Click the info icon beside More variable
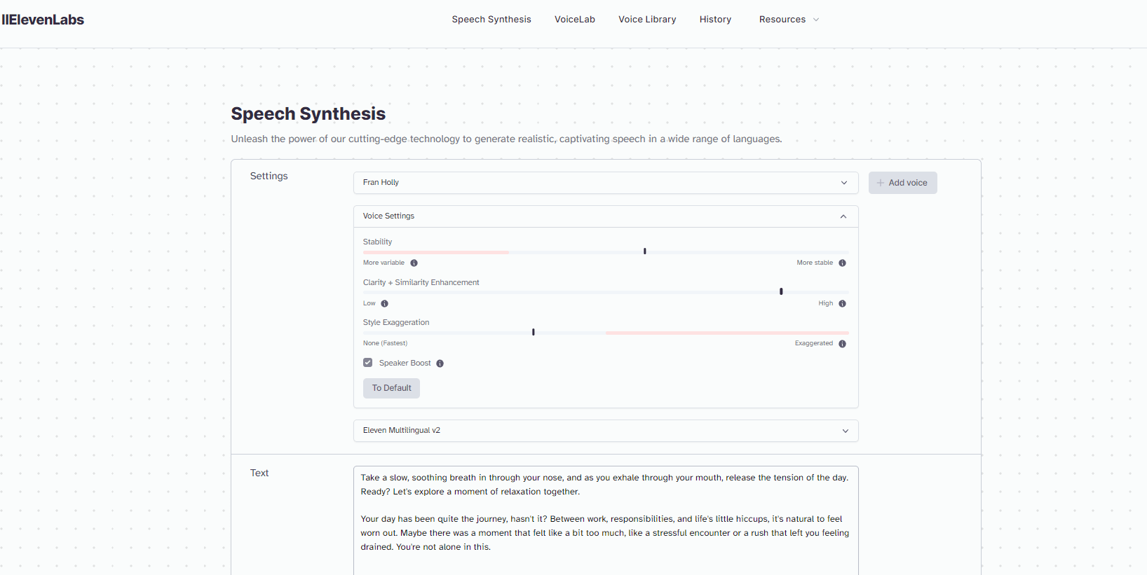The image size is (1147, 575). coord(414,263)
